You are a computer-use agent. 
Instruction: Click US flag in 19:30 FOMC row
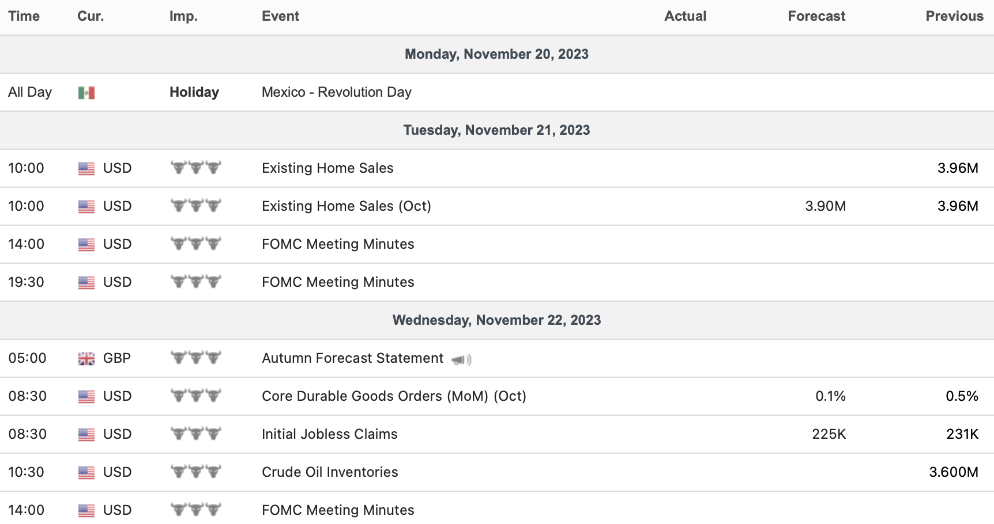tap(86, 283)
